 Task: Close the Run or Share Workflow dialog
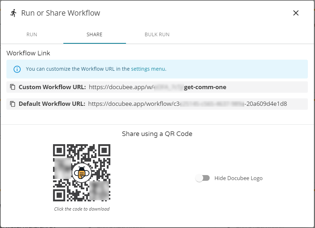296,13
